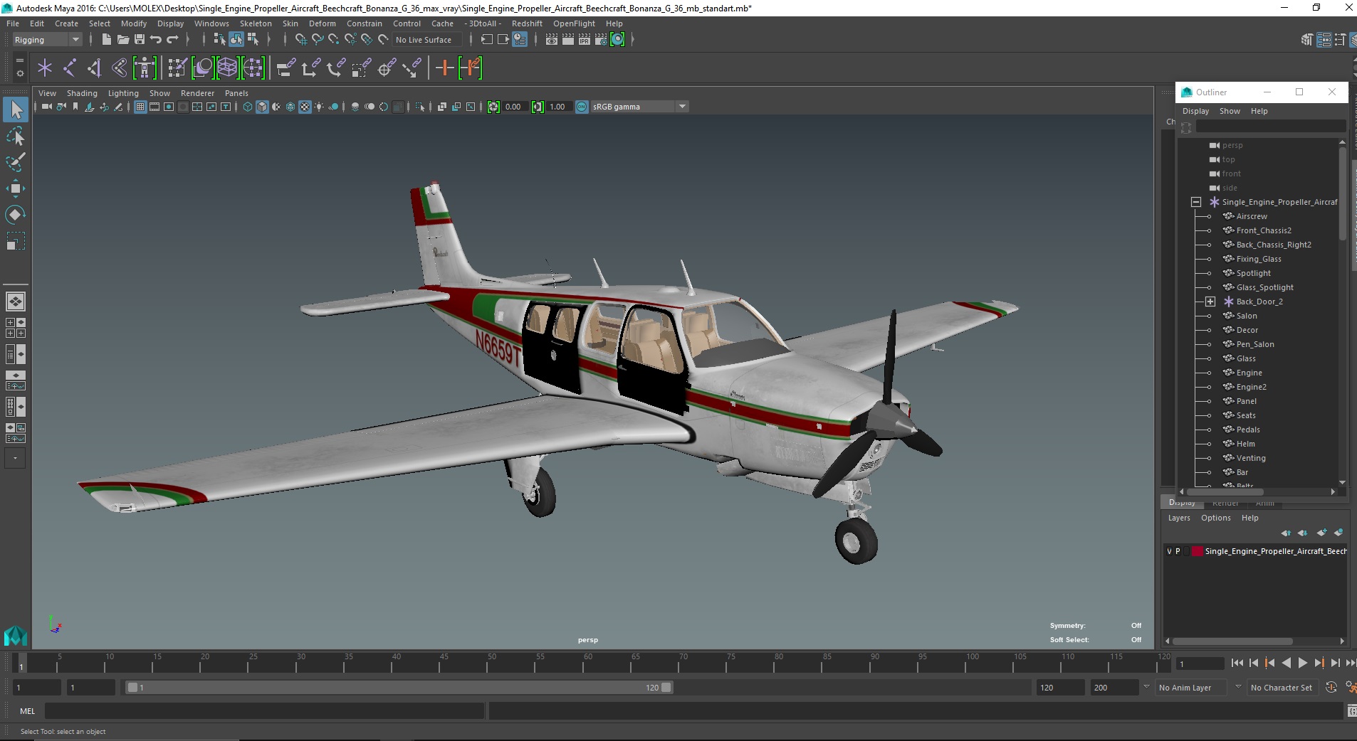This screenshot has height=741, width=1357.
Task: Click the No Live Surface field
Action: 427,40
